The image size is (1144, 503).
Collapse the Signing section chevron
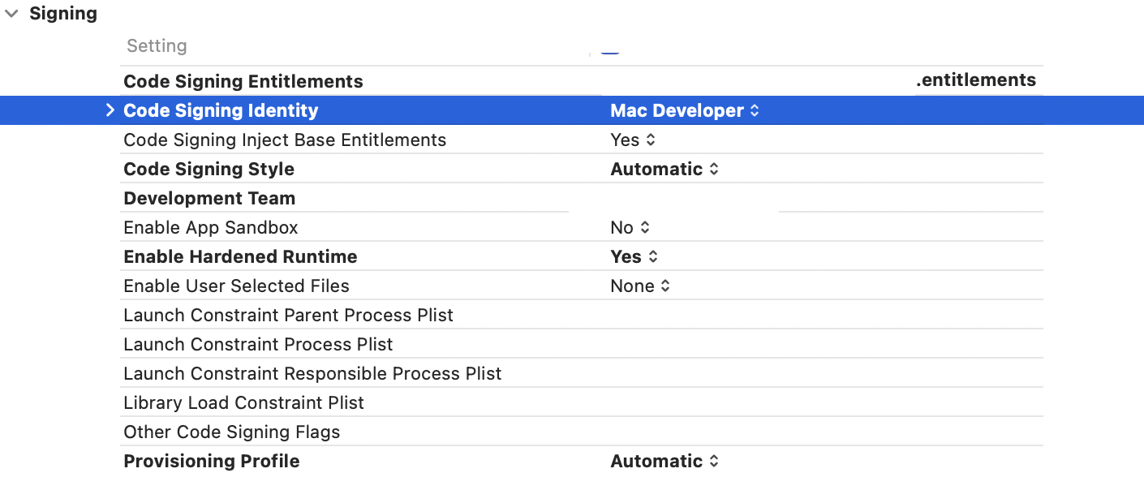point(11,14)
